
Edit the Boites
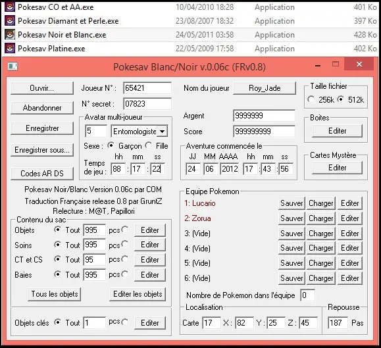click(x=338, y=131)
